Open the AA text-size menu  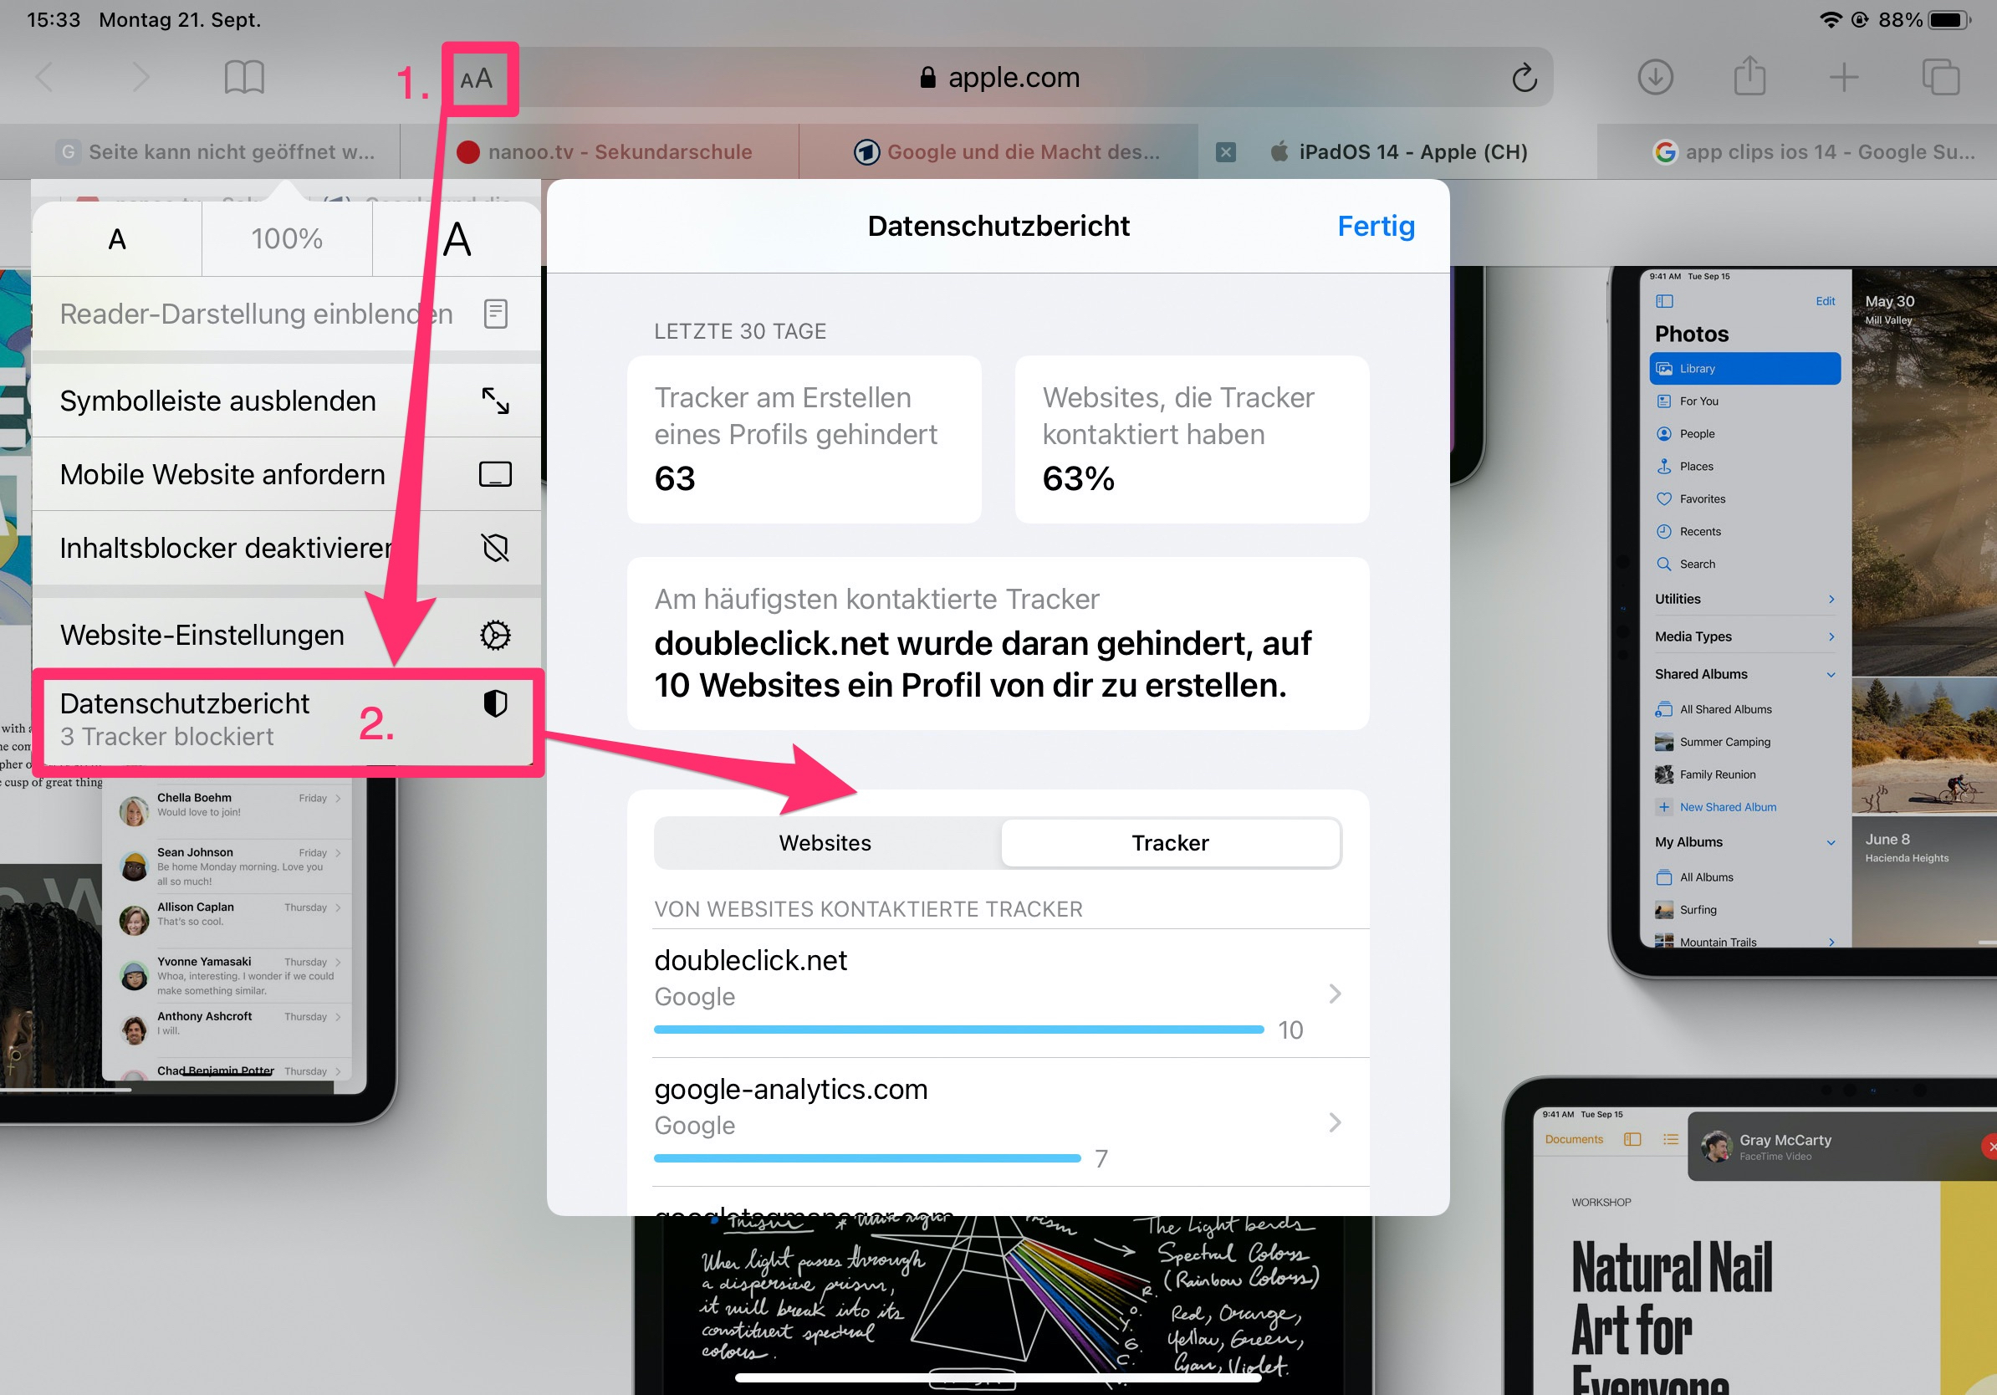click(476, 79)
